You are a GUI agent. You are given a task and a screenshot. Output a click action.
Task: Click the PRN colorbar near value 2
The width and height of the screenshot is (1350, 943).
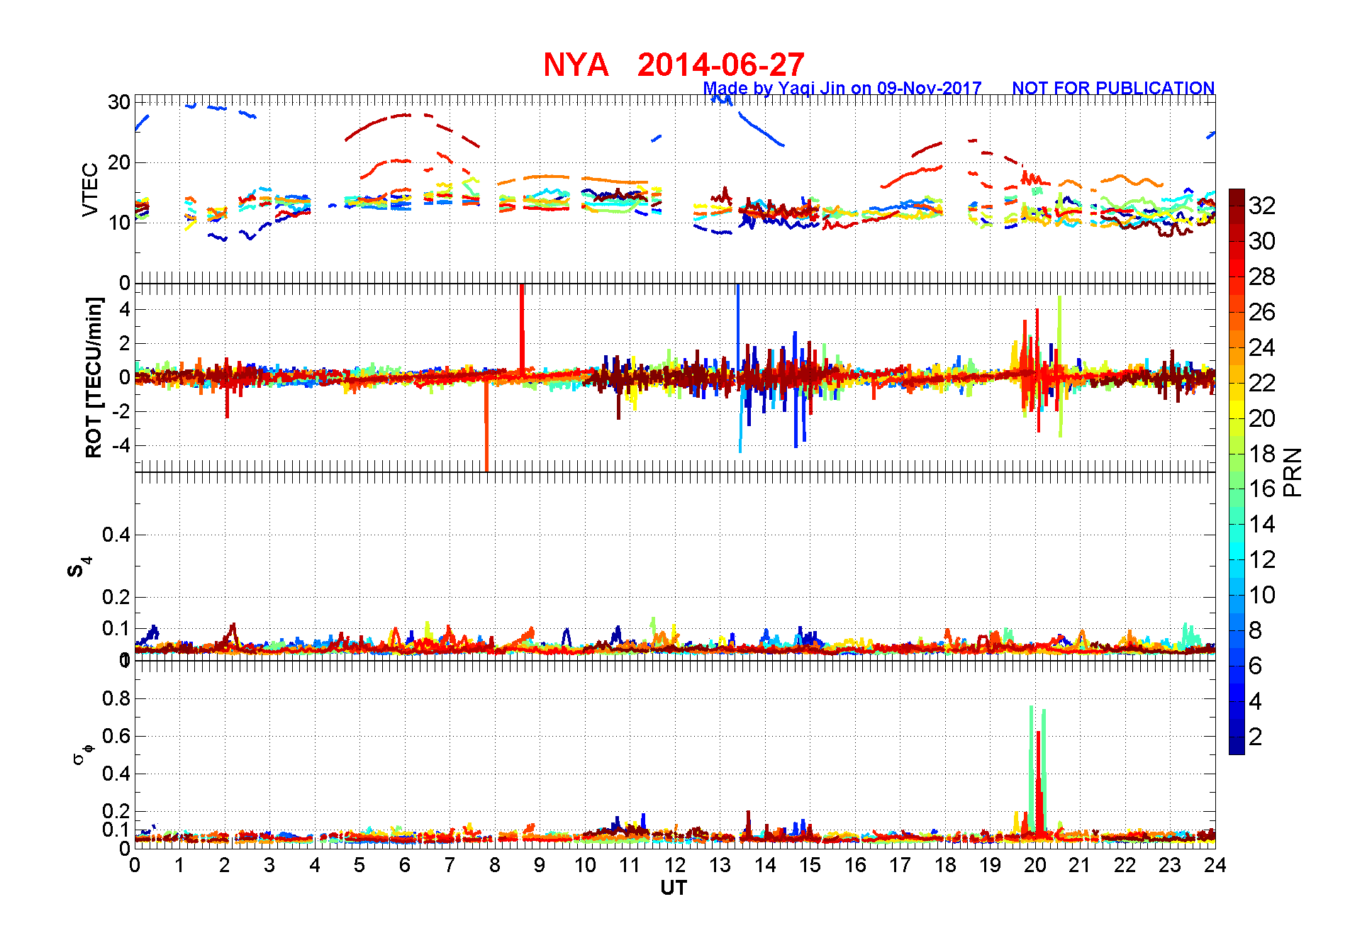(x=1237, y=737)
